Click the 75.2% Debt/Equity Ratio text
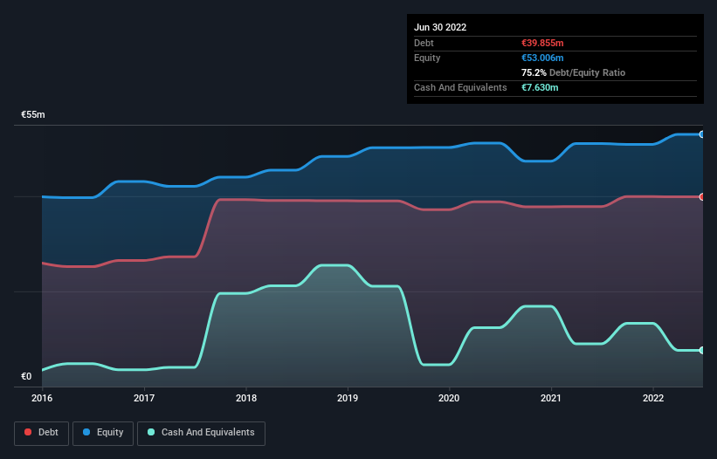The image size is (717, 459). click(573, 72)
